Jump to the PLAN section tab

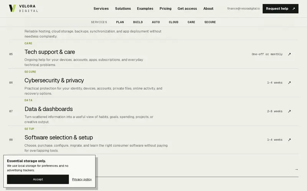(x=120, y=22)
